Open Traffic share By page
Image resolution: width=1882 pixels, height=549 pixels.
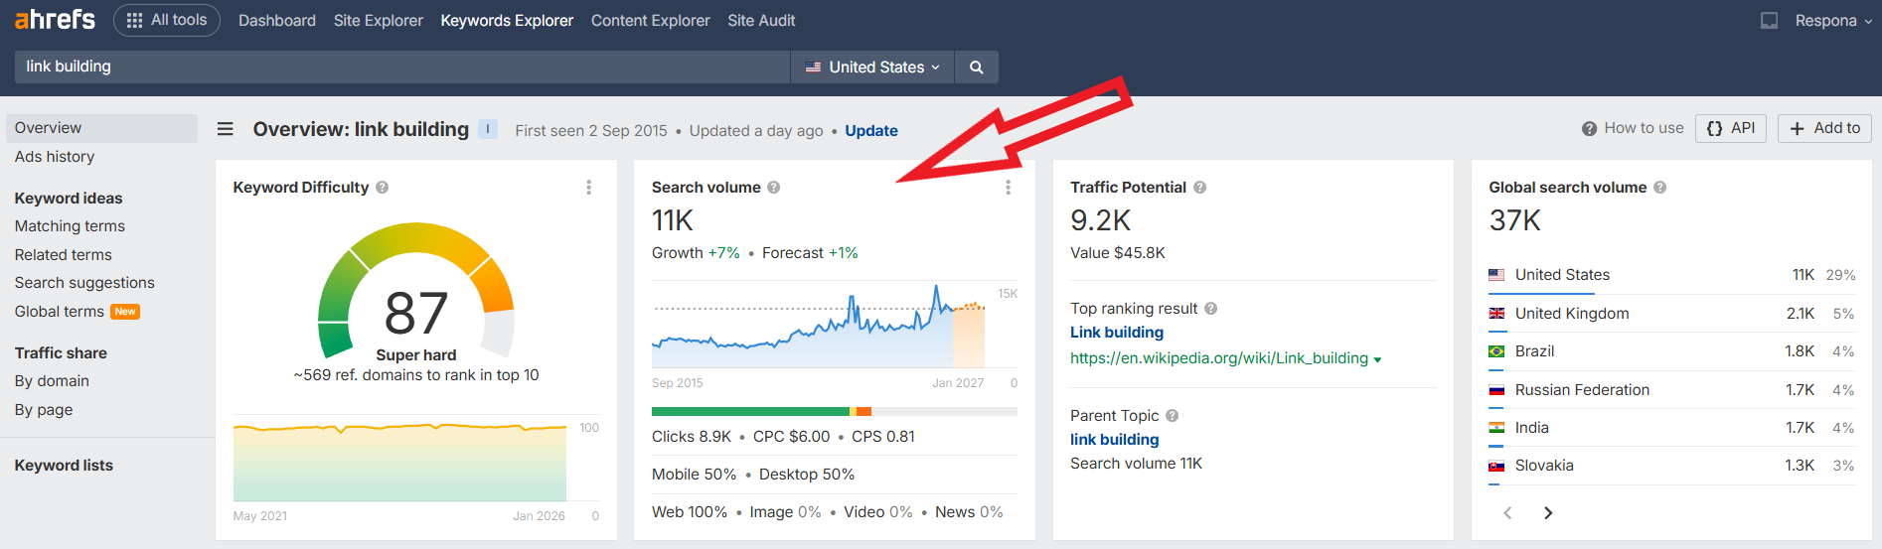pos(44,410)
